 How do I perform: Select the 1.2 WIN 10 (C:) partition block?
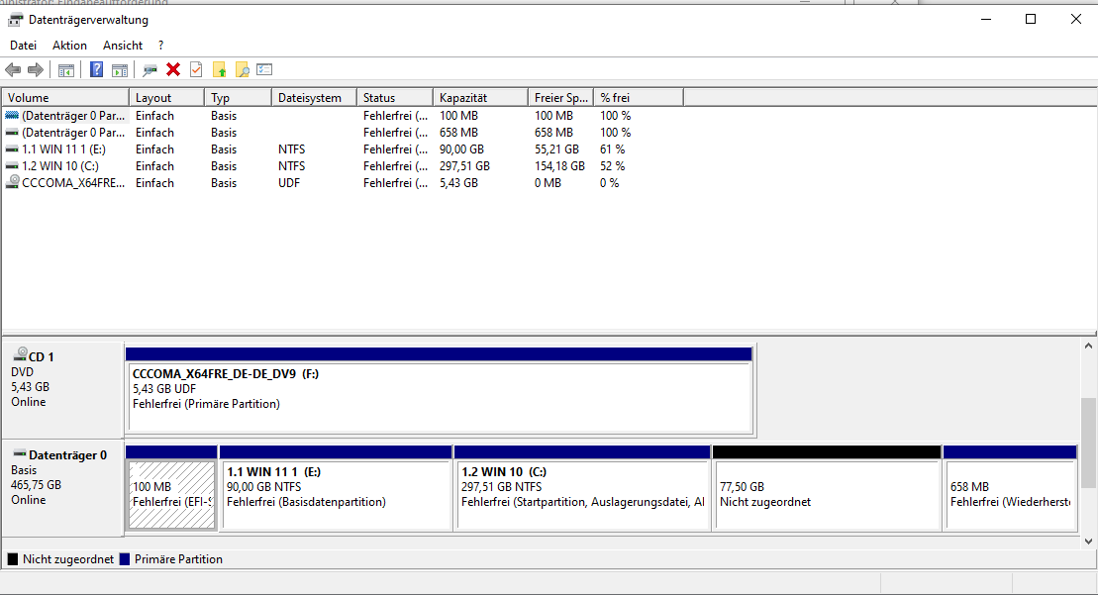[582, 488]
